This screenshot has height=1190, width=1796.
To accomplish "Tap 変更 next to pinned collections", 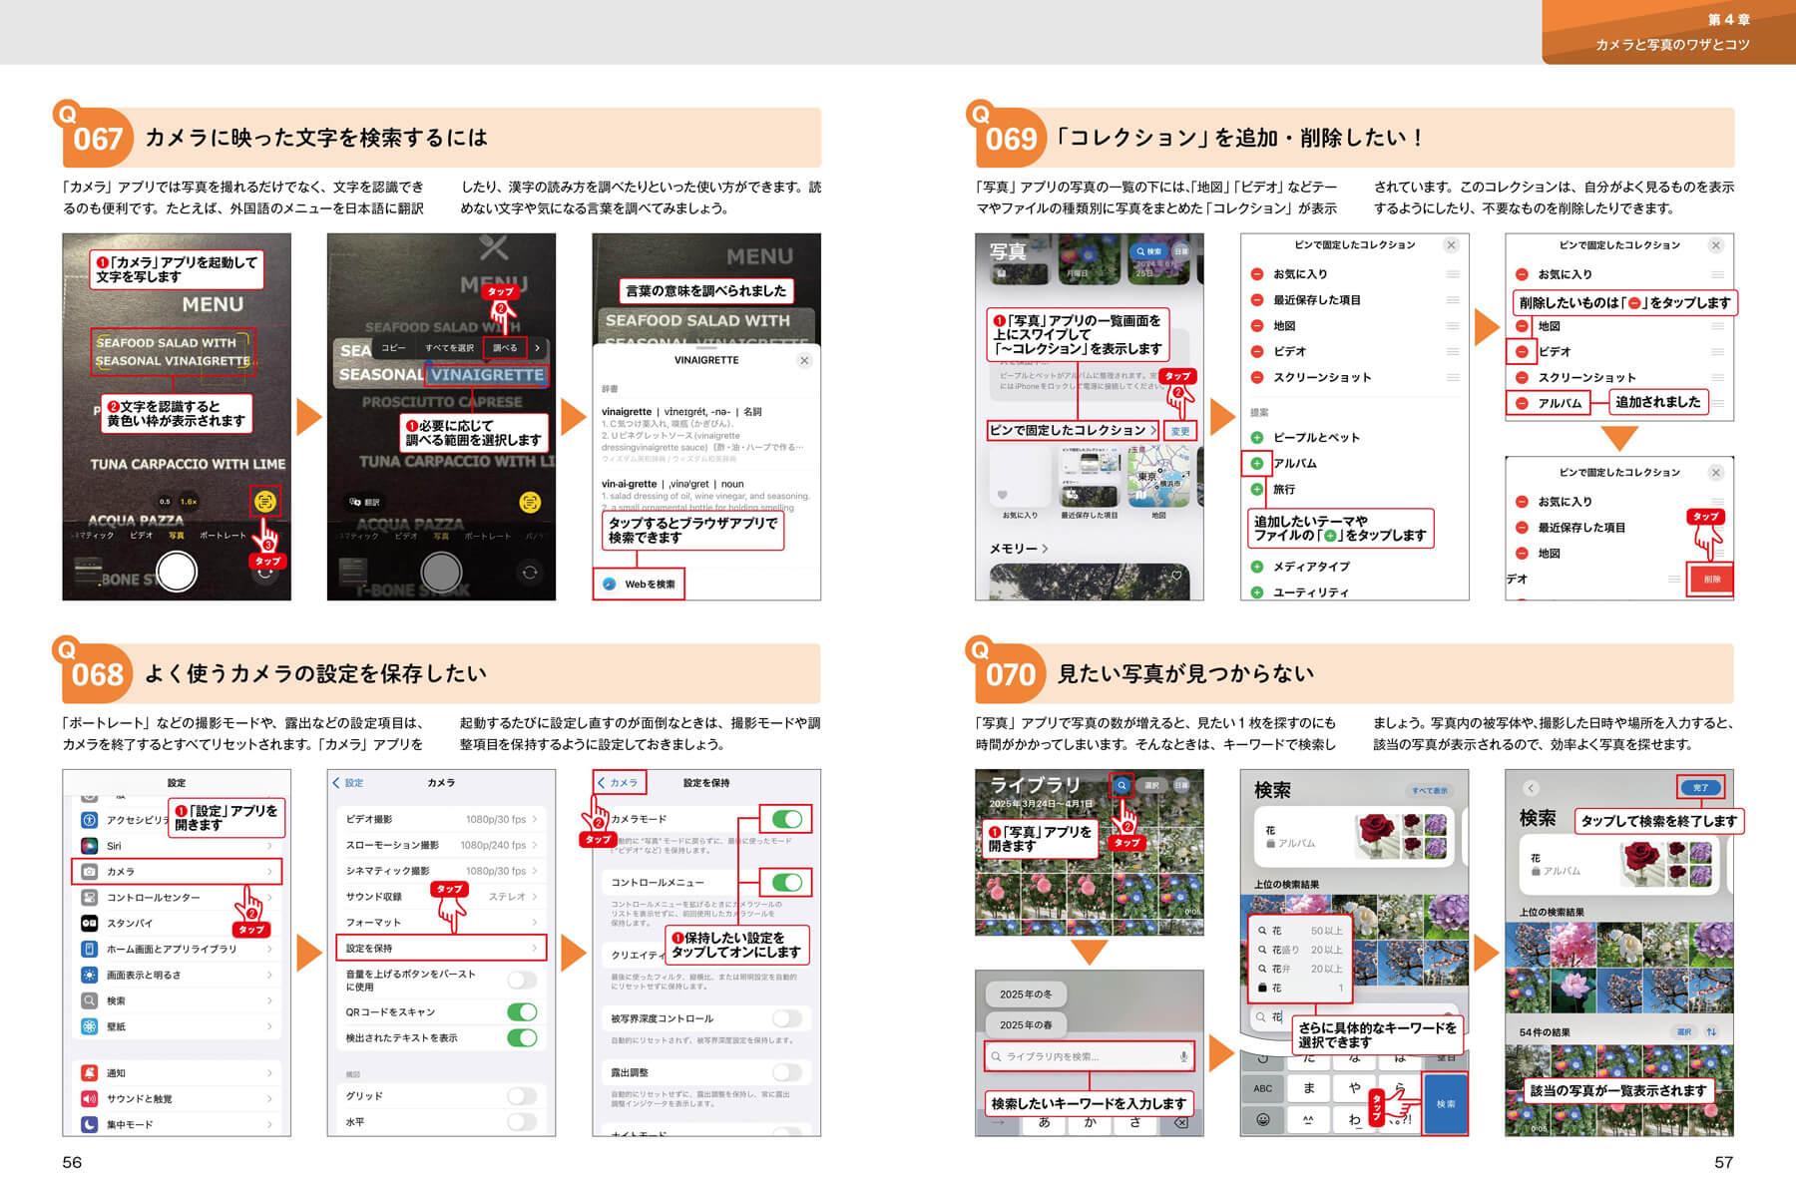I will point(1180,431).
